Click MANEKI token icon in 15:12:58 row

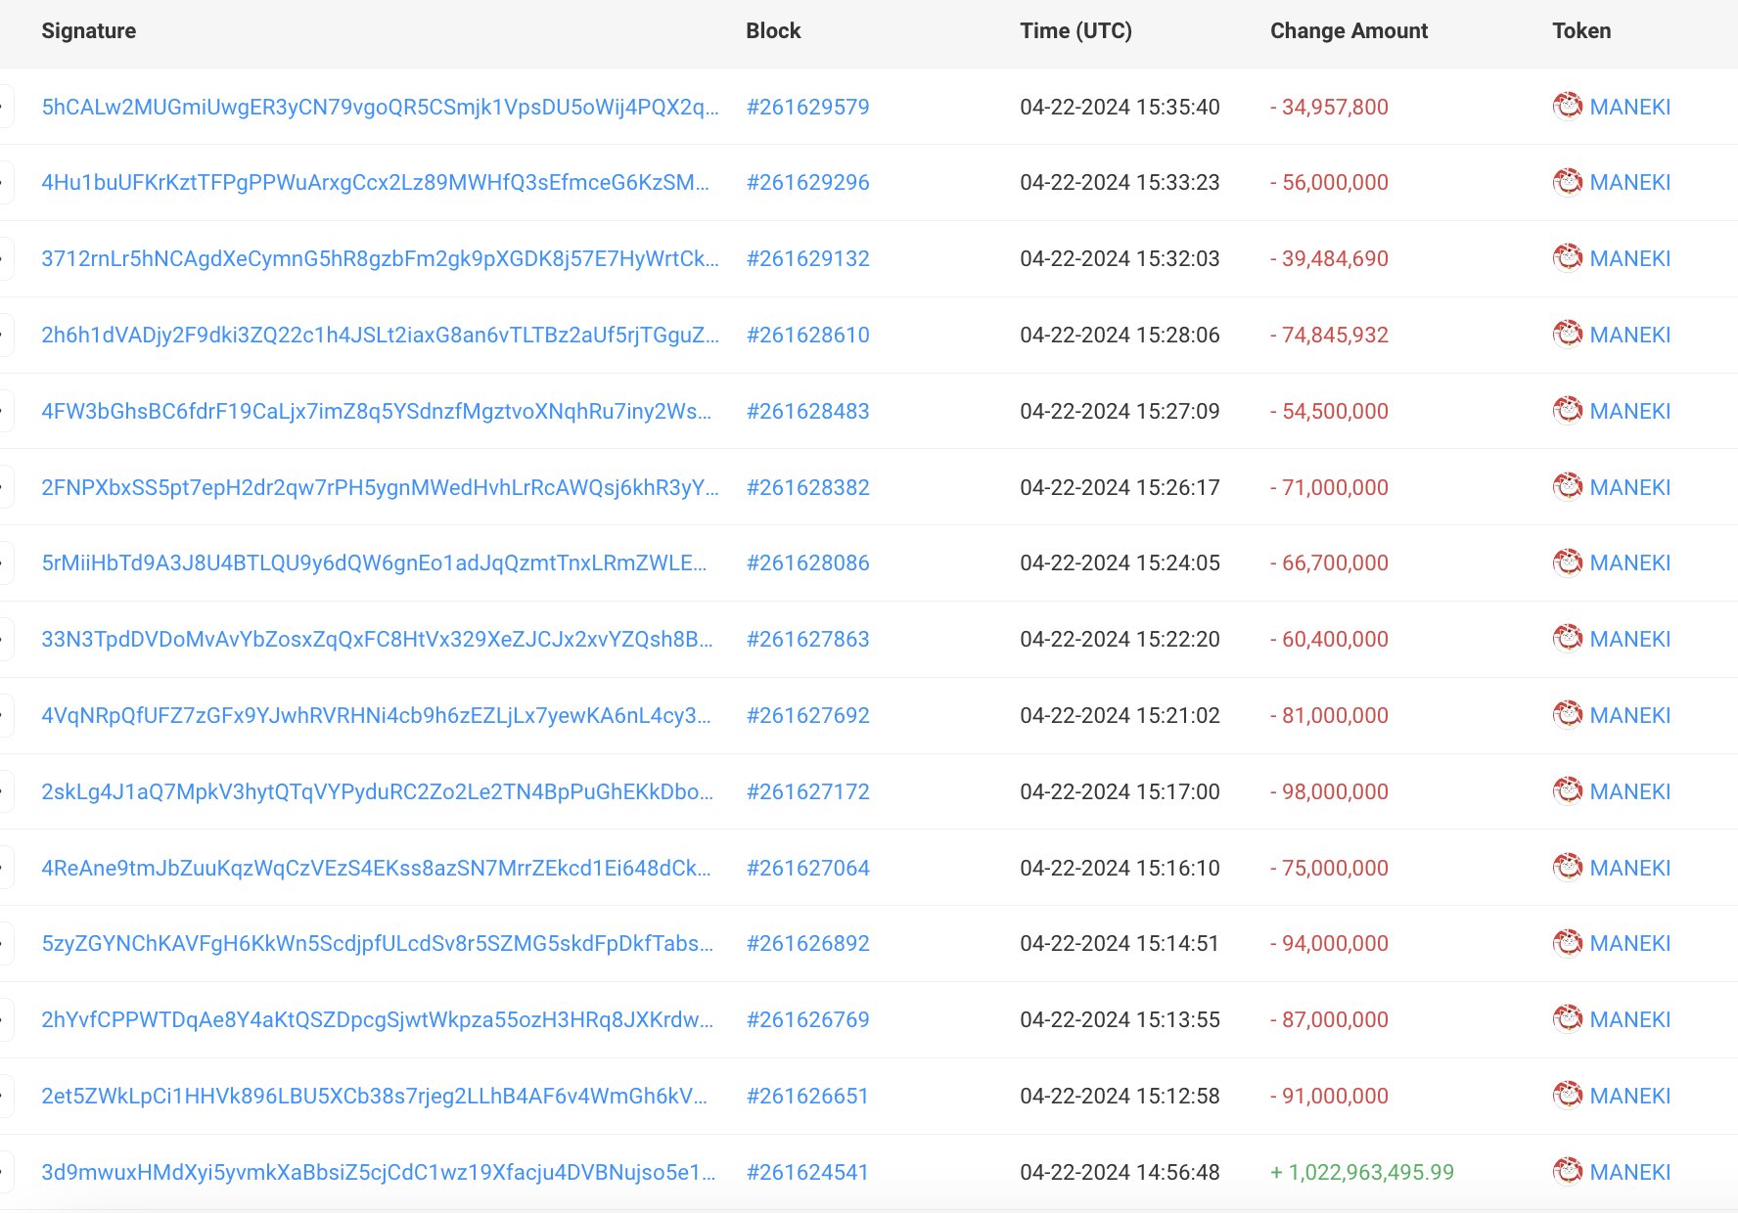tap(1568, 1095)
